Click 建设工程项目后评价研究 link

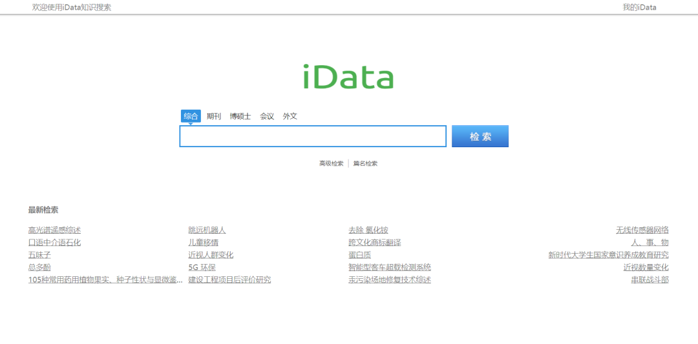pyautogui.click(x=229, y=279)
